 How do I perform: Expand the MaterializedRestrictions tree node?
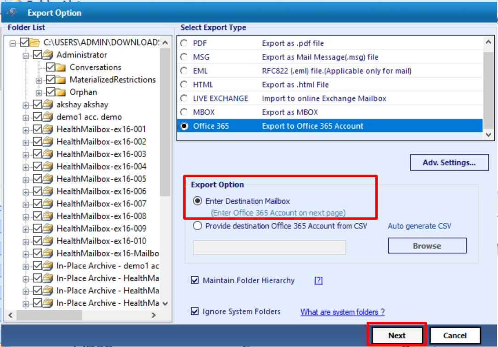(39, 81)
